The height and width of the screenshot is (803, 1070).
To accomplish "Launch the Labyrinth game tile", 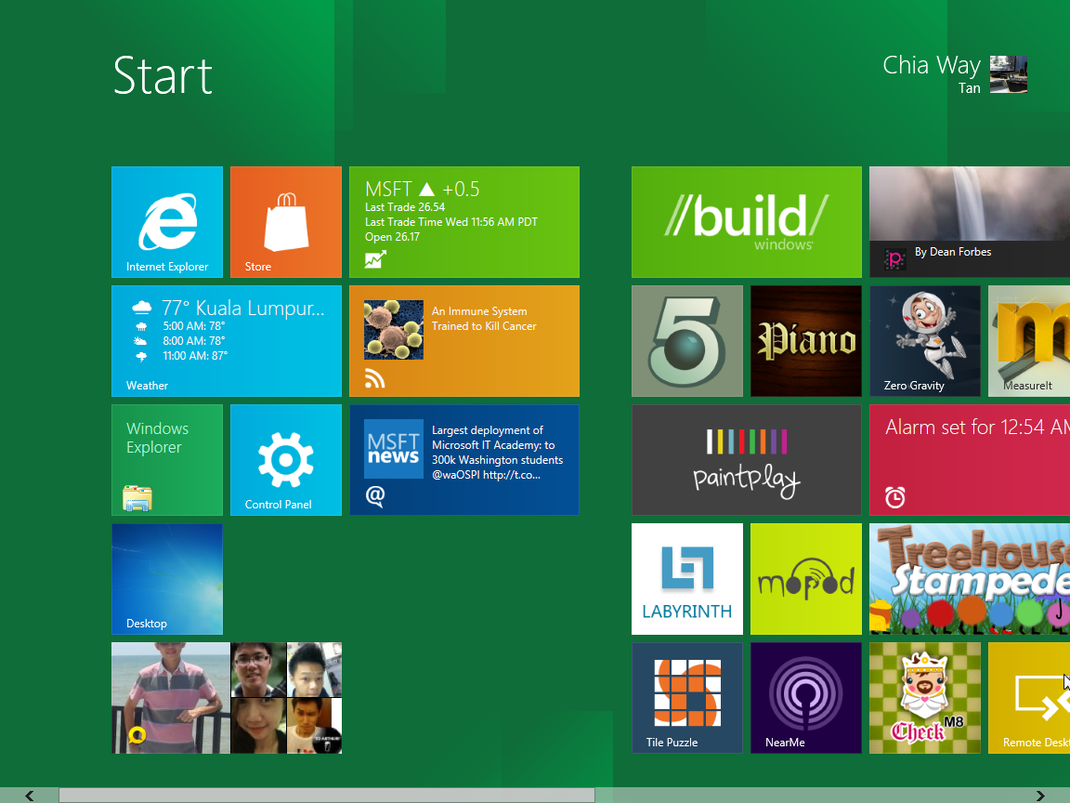I will coord(687,579).
